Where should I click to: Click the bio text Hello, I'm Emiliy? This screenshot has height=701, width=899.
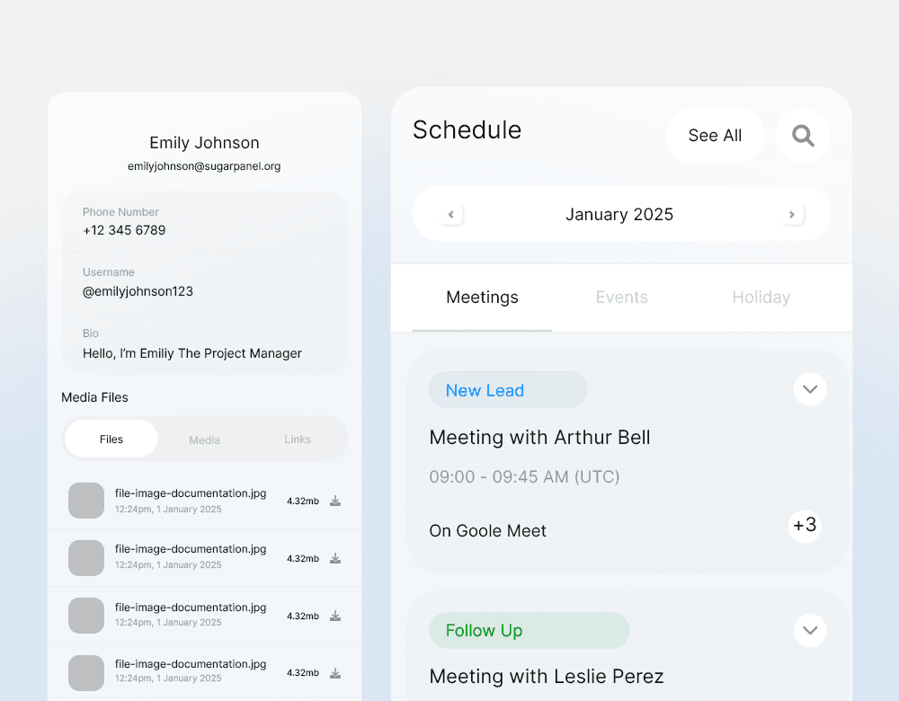click(x=192, y=353)
